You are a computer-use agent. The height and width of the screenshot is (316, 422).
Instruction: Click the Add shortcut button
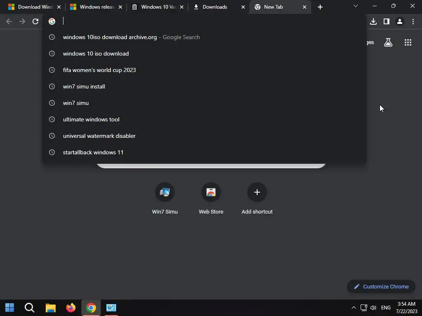257,198
